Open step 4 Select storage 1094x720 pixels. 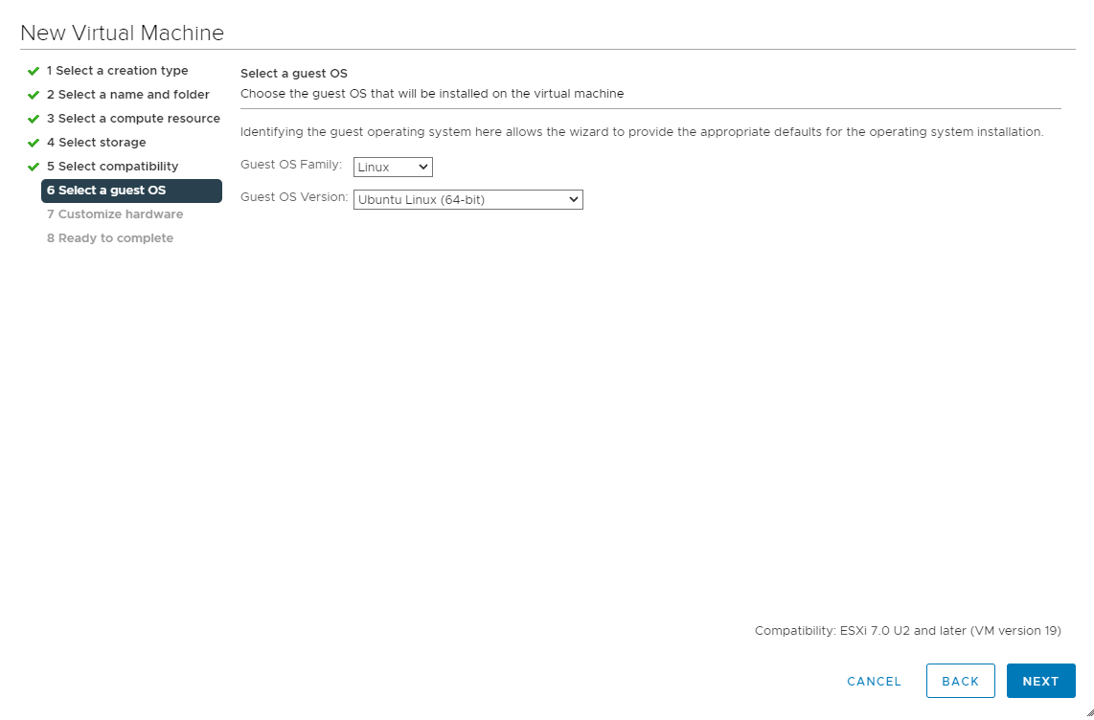pyautogui.click(x=96, y=143)
